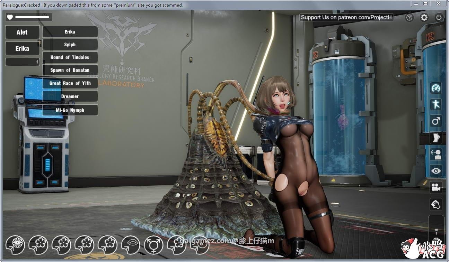This screenshot has width=449, height=262.
Task: Select Great Race of Yith
Action: pos(70,83)
